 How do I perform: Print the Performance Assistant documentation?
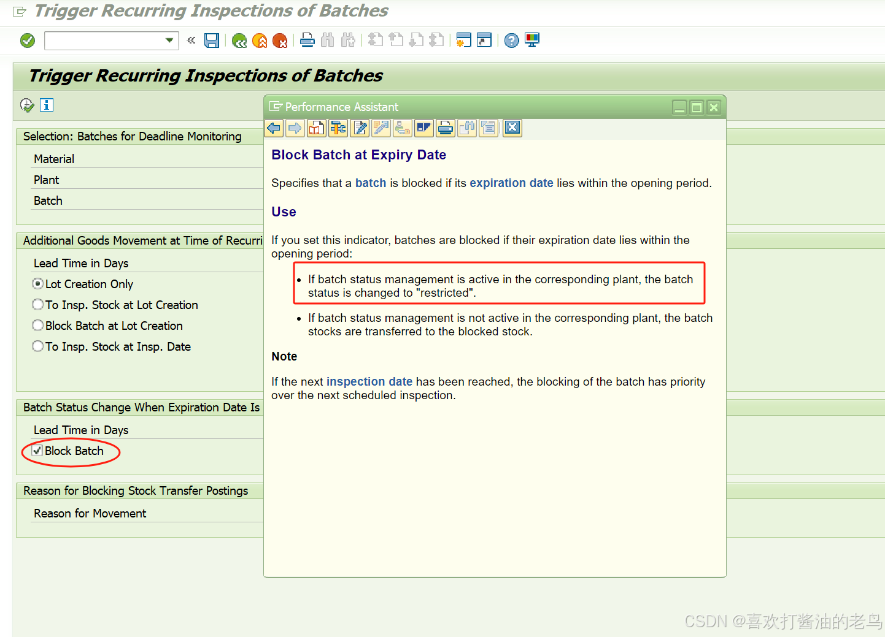(x=446, y=128)
